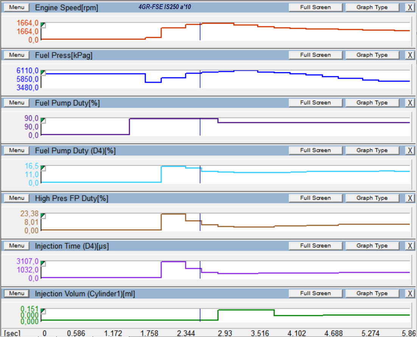
Task: Open the Menu for Injection Volum (Cylinder1)
Action: click(17, 293)
